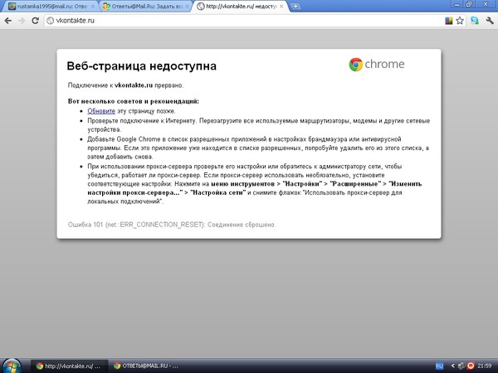Show hidden tray icons with the arrow
The width and height of the screenshot is (498, 373).
[x=453, y=366]
